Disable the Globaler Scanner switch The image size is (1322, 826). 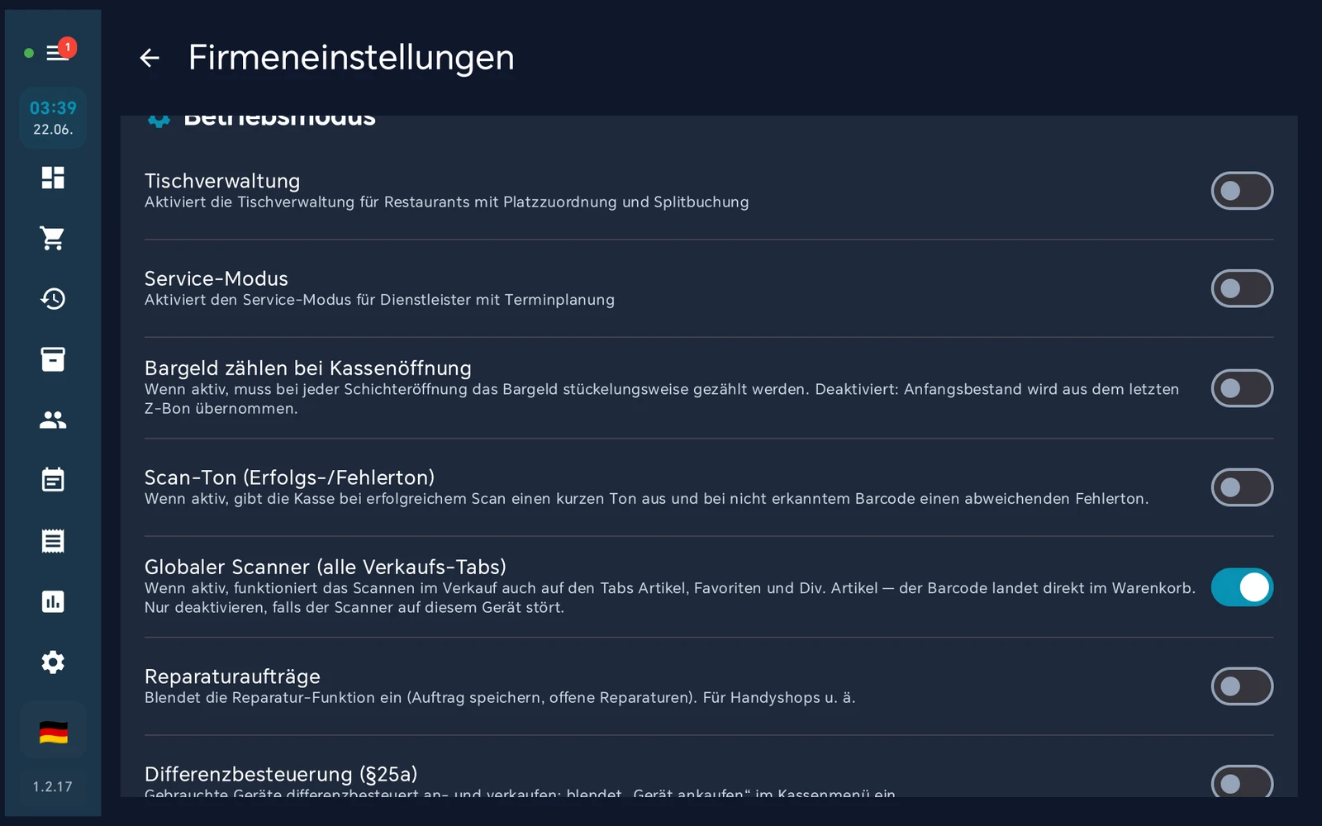pos(1242,587)
